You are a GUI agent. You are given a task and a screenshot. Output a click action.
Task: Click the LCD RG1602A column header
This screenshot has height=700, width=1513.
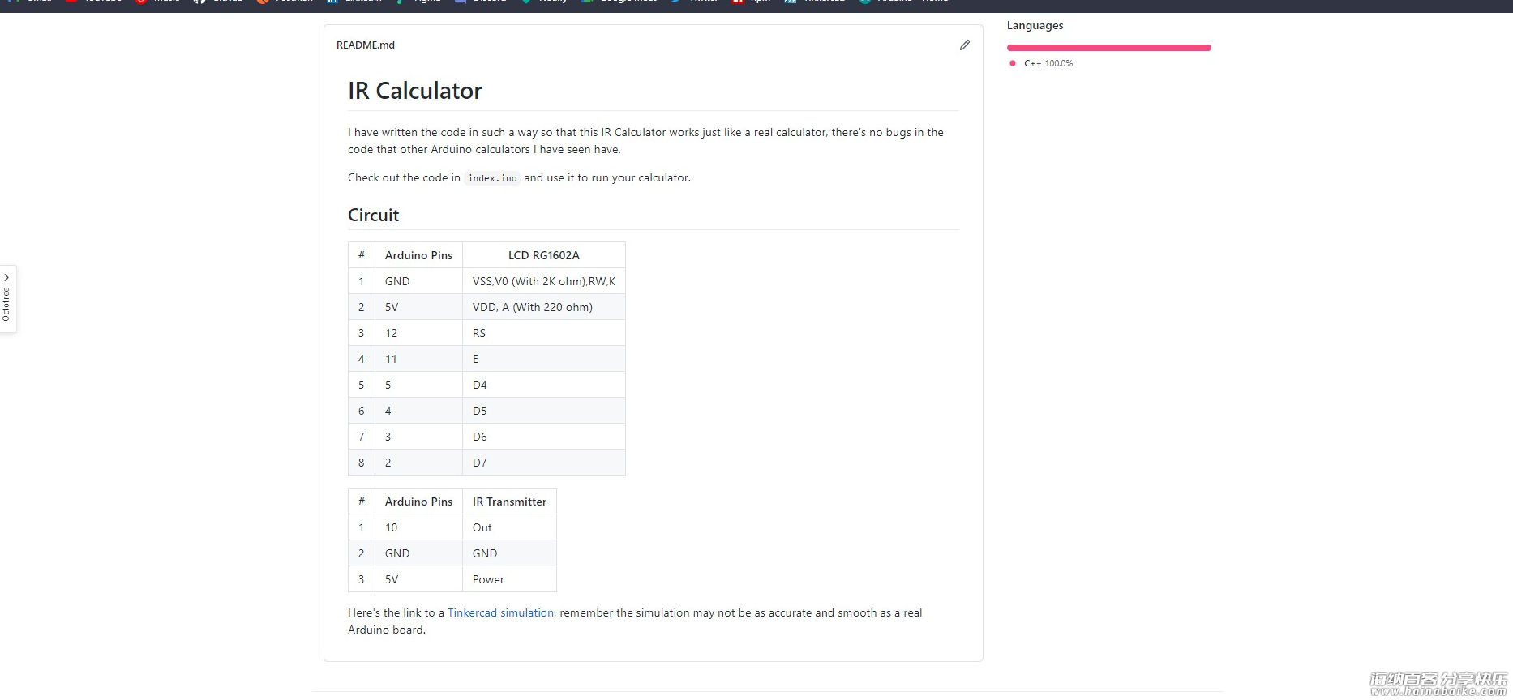pos(544,255)
